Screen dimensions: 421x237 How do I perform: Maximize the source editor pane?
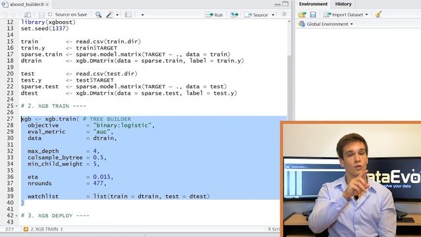click(285, 4)
